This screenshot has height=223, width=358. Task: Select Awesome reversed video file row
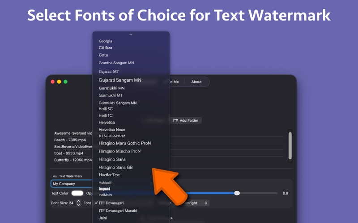[73, 133]
